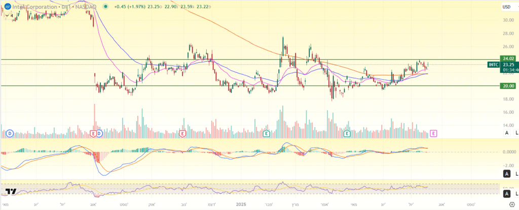Click the 18.00 price axis label
This screenshot has height=210, width=519.
[508, 99]
